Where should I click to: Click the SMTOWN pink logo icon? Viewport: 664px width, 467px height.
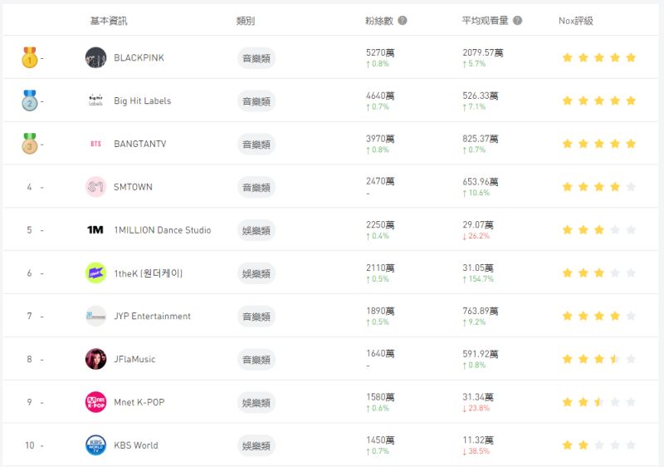[x=95, y=187]
